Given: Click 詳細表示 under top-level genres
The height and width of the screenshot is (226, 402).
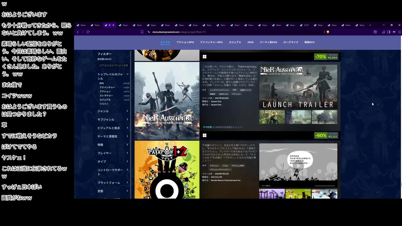Looking at the screenshot, I should point(104,104).
